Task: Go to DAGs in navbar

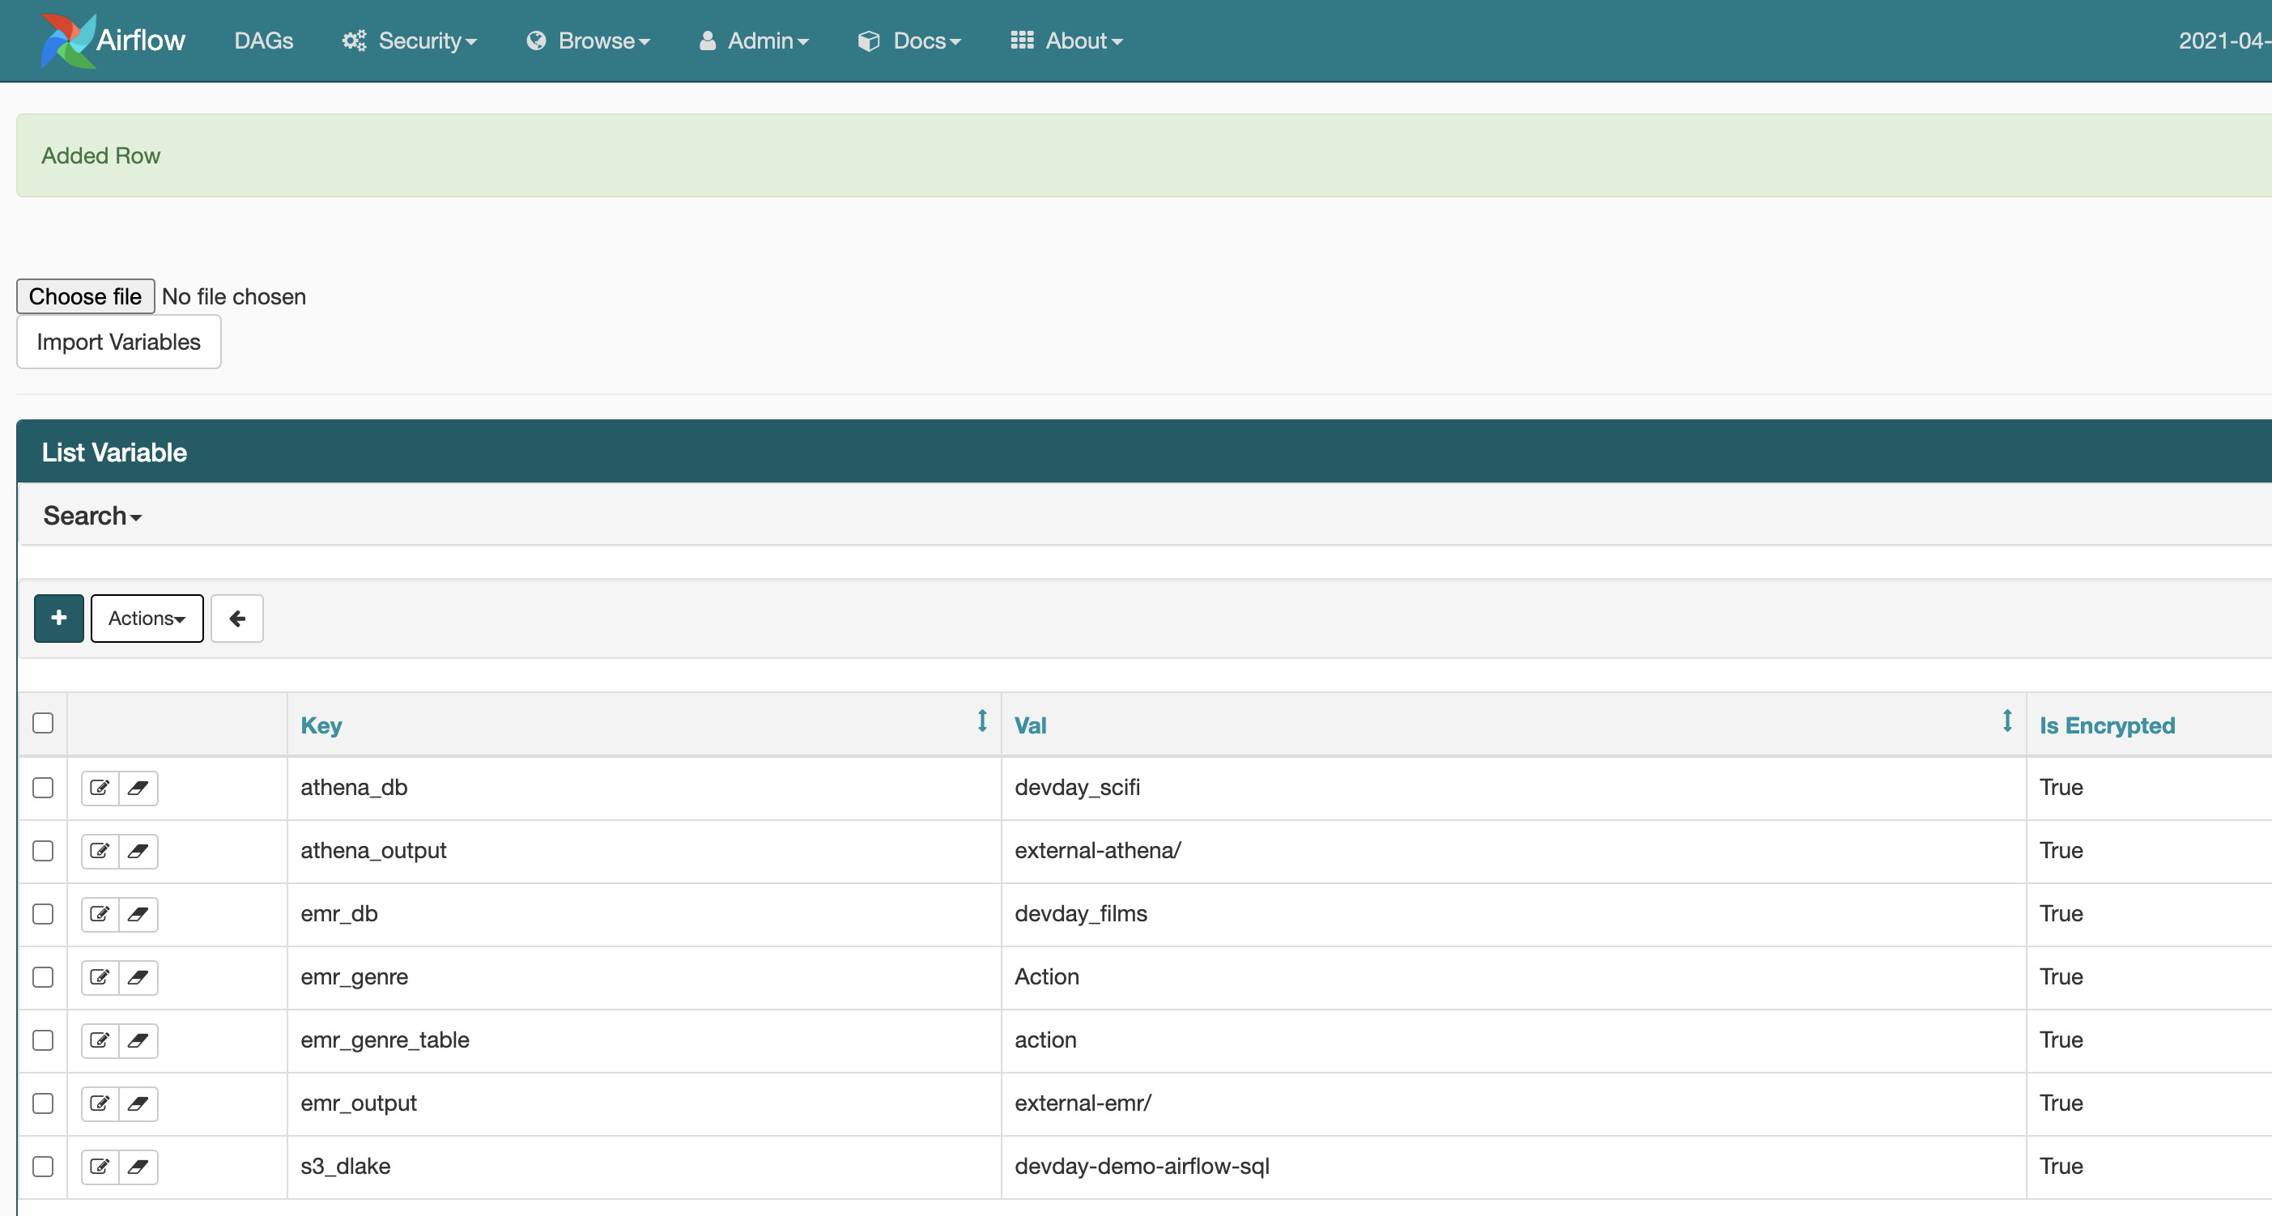Action: coord(263,40)
